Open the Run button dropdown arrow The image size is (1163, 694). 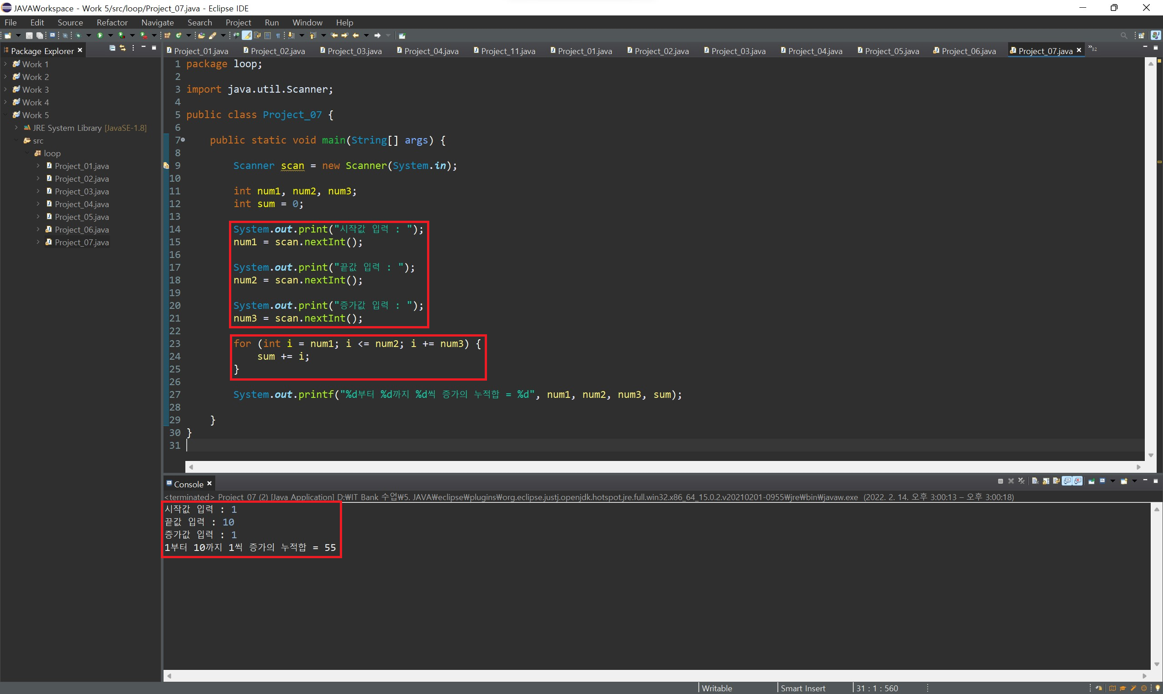point(110,35)
